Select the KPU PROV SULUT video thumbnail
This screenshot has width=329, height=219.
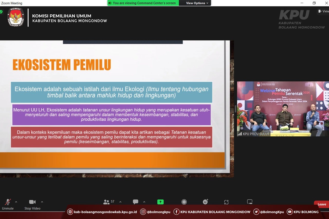[283, 109]
